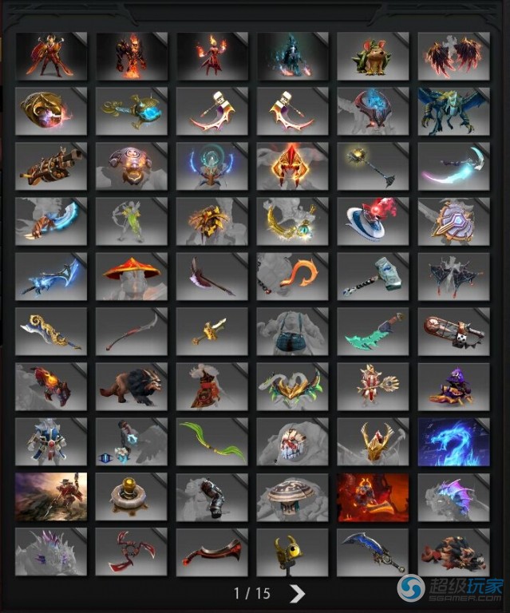Pick the orange curved hook item
This screenshot has width=510, height=613.
click(292, 276)
